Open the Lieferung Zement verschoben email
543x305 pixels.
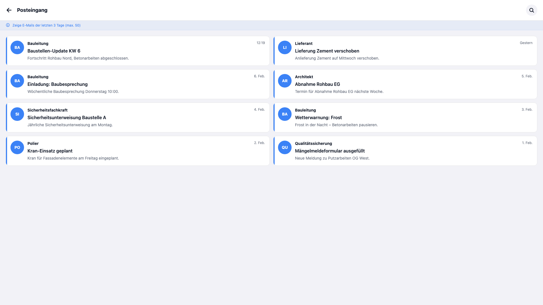pyautogui.click(x=327, y=51)
